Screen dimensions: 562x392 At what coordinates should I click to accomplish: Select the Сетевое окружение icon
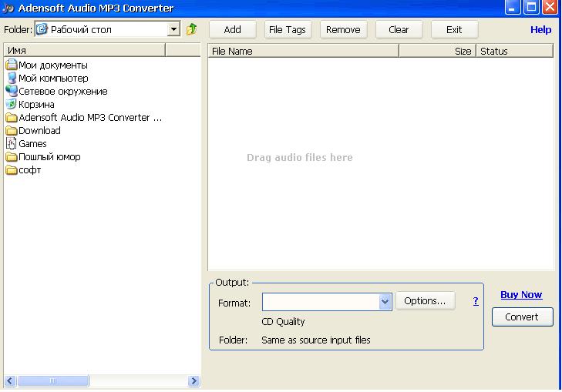pyautogui.click(x=12, y=91)
